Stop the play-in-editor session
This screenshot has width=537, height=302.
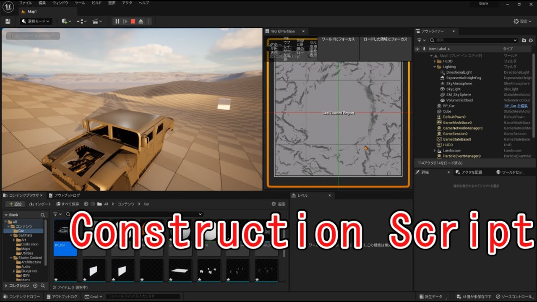(133, 21)
